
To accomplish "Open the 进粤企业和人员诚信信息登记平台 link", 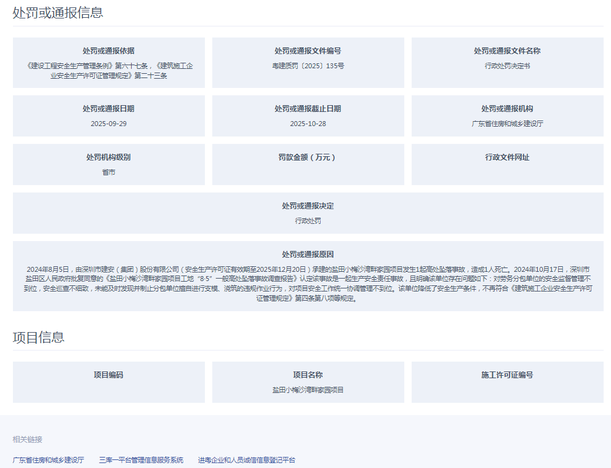I will point(247,460).
